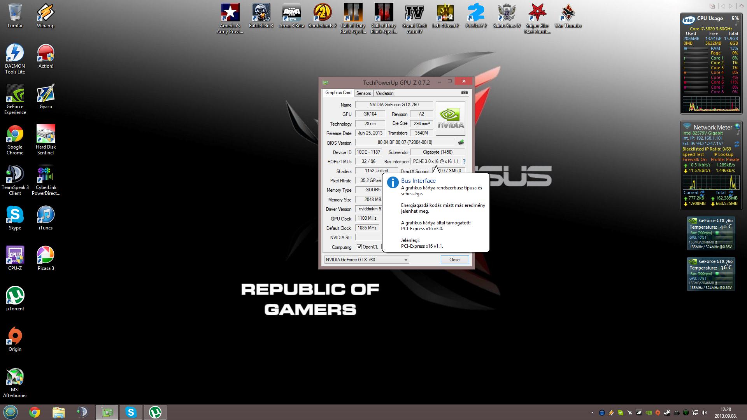Open the Skype desktop shortcut
Viewport: 747px width, 420px height.
(x=15, y=218)
